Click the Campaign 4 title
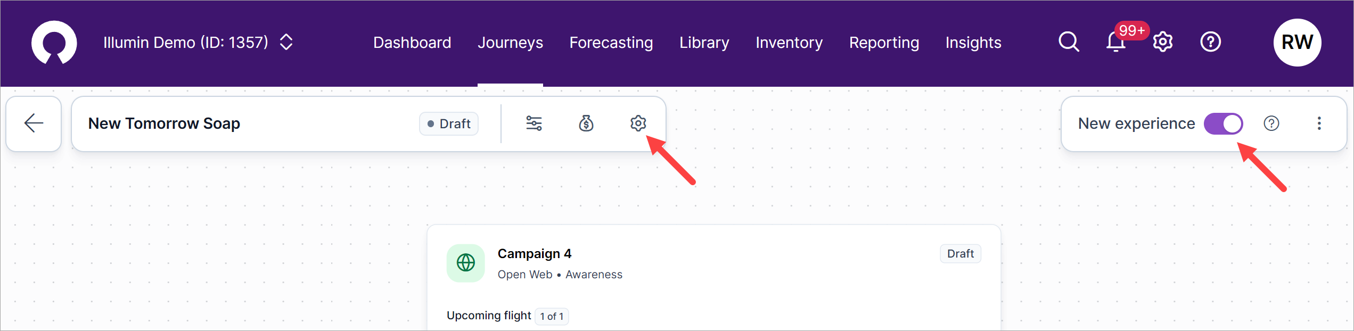This screenshot has width=1354, height=331. [534, 254]
